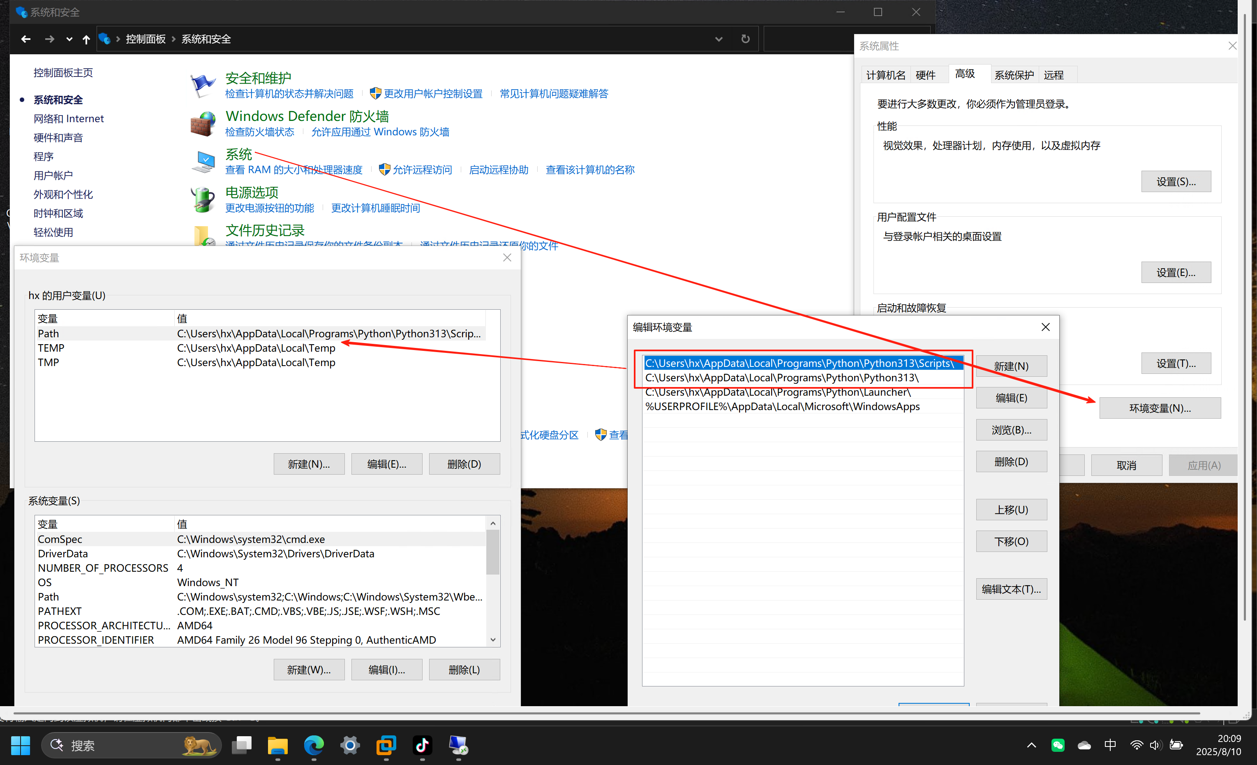Image resolution: width=1257 pixels, height=765 pixels.
Task: Click 新建(N)... under user variables
Action: (309, 464)
